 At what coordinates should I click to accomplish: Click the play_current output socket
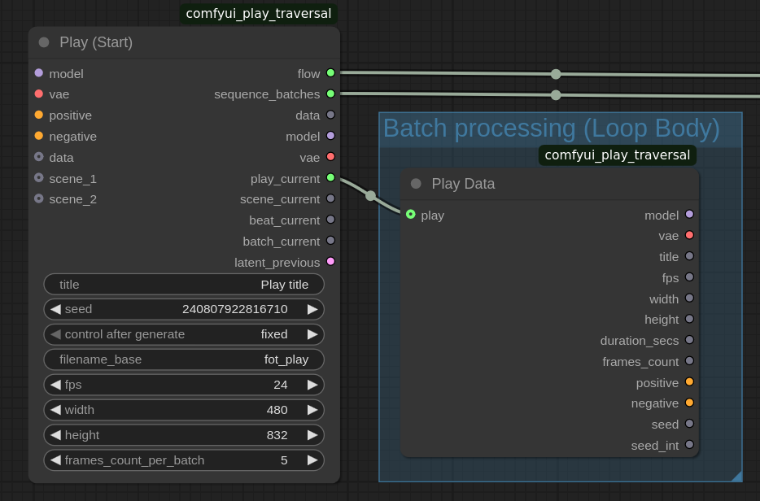point(330,178)
